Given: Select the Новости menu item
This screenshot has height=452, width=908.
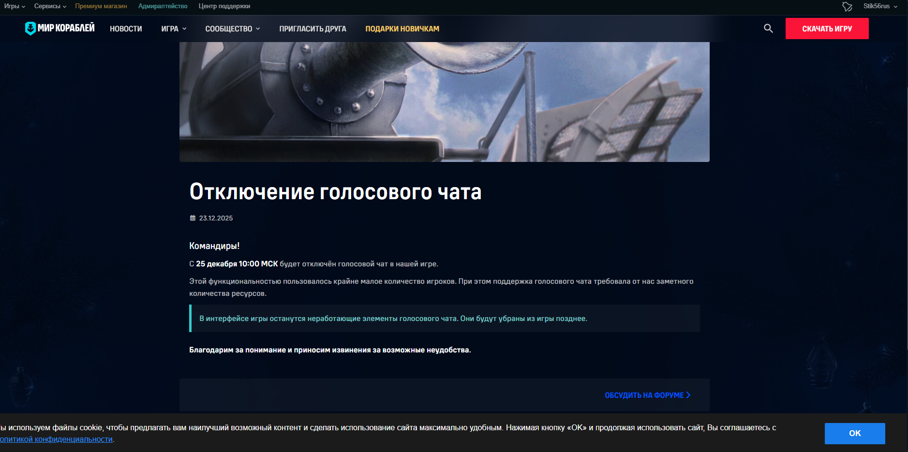Looking at the screenshot, I should point(126,29).
